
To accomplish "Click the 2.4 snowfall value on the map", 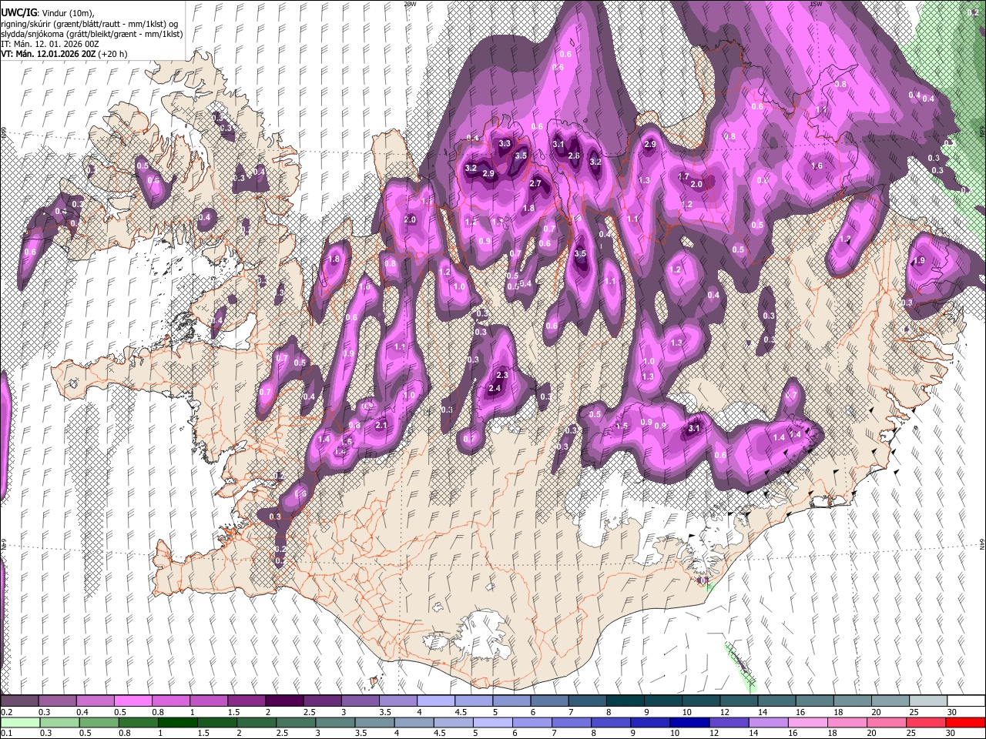I will [x=495, y=388].
